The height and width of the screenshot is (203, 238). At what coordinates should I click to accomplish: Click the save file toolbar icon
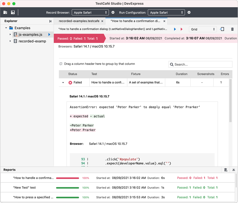point(13,12)
